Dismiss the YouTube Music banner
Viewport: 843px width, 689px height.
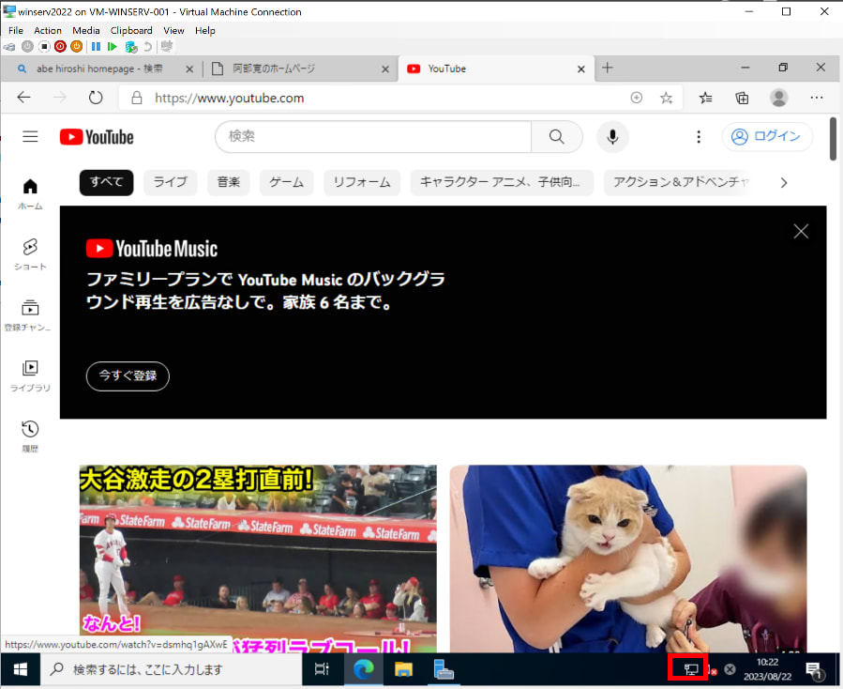(x=801, y=232)
